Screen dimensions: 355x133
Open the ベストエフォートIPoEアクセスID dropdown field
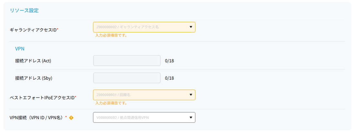[144, 95]
